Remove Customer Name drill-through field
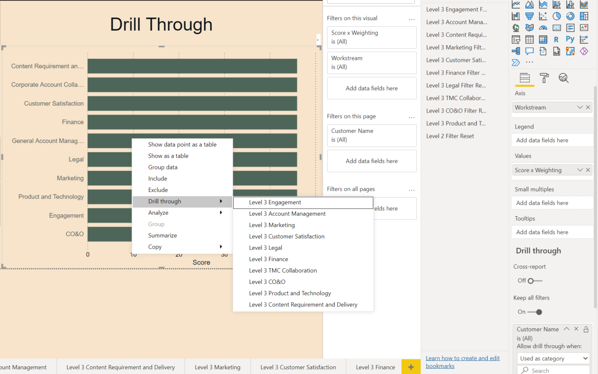Image resolution: width=598 pixels, height=374 pixels. pyautogui.click(x=576, y=329)
